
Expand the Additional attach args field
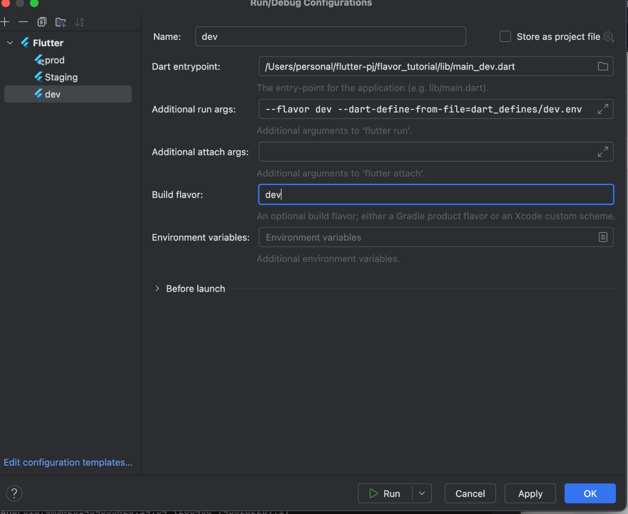[603, 151]
